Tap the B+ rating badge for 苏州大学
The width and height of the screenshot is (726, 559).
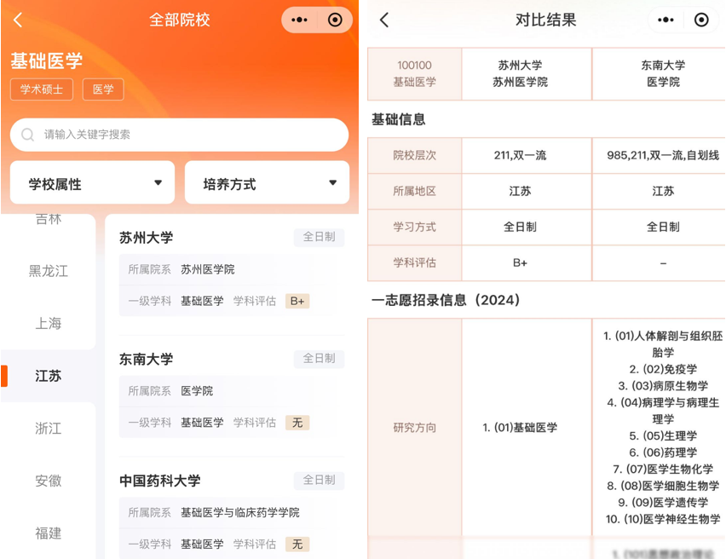click(x=297, y=301)
